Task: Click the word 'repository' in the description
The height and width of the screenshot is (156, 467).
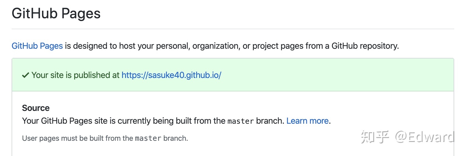Action: pos(379,46)
